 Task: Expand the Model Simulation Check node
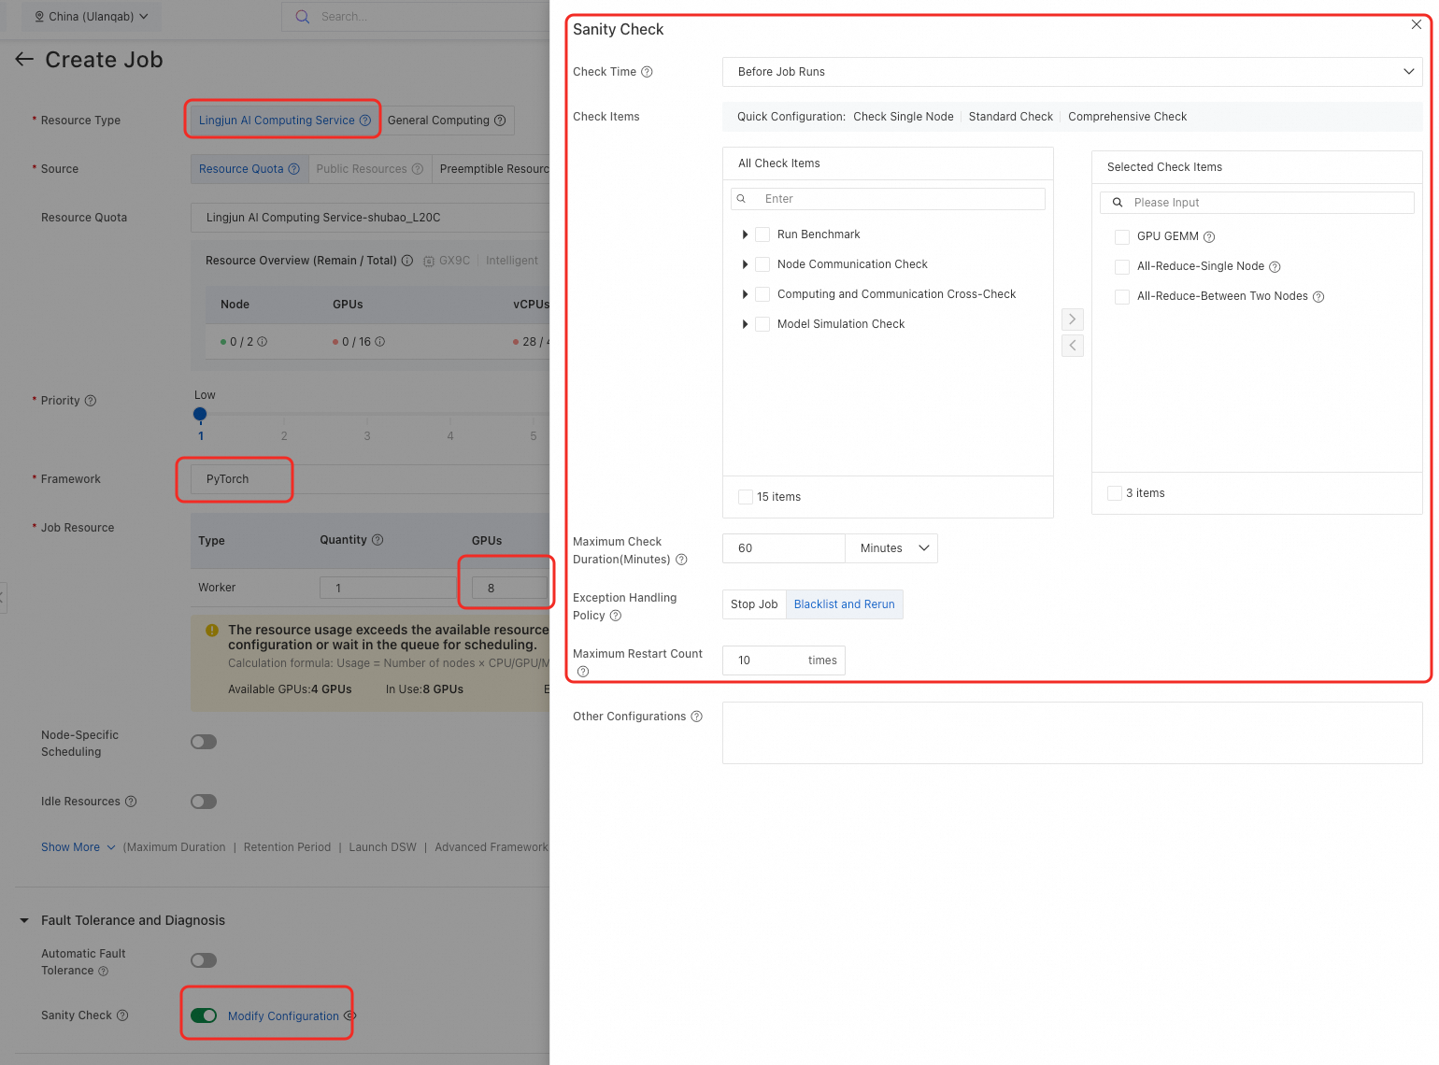pos(745,324)
